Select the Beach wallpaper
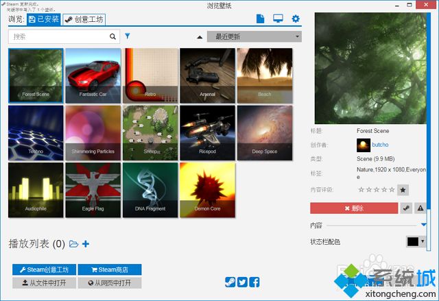439x301 pixels. tap(265, 75)
